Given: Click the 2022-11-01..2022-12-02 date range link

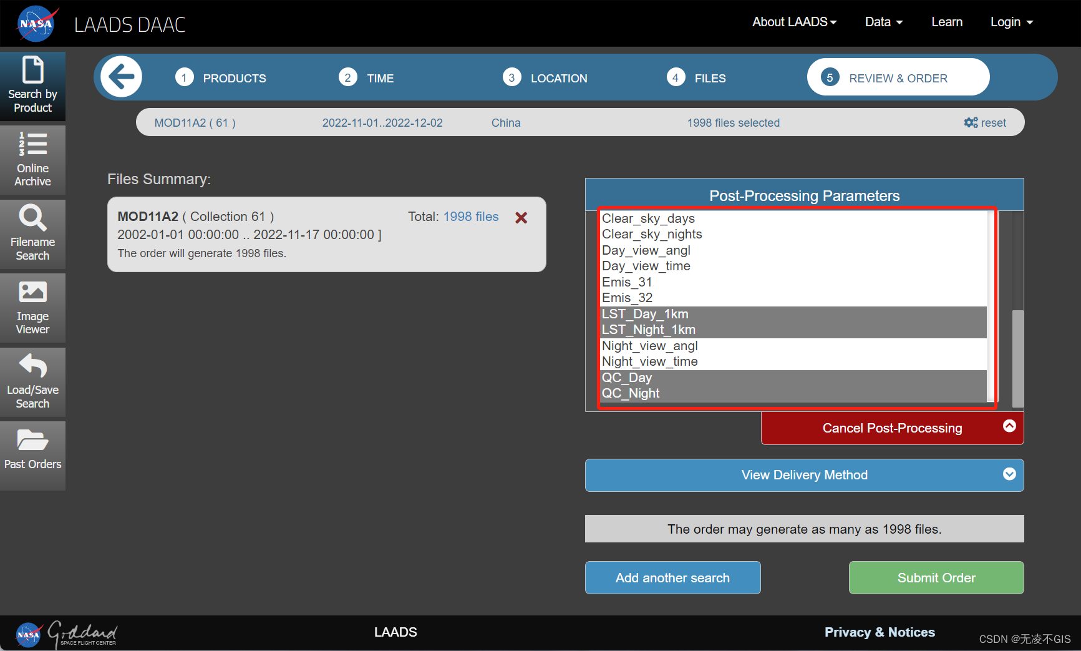Looking at the screenshot, I should coord(382,123).
